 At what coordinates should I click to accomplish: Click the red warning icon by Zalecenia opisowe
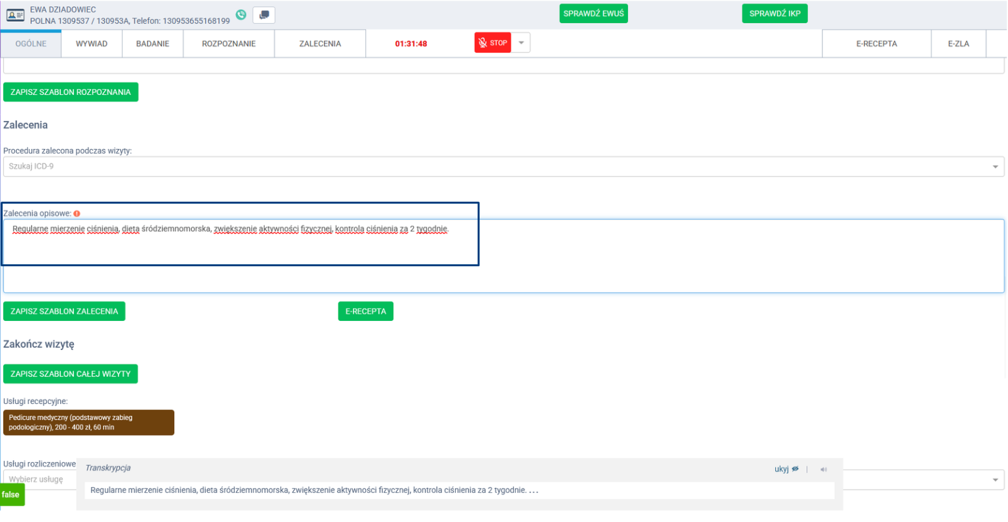point(77,214)
